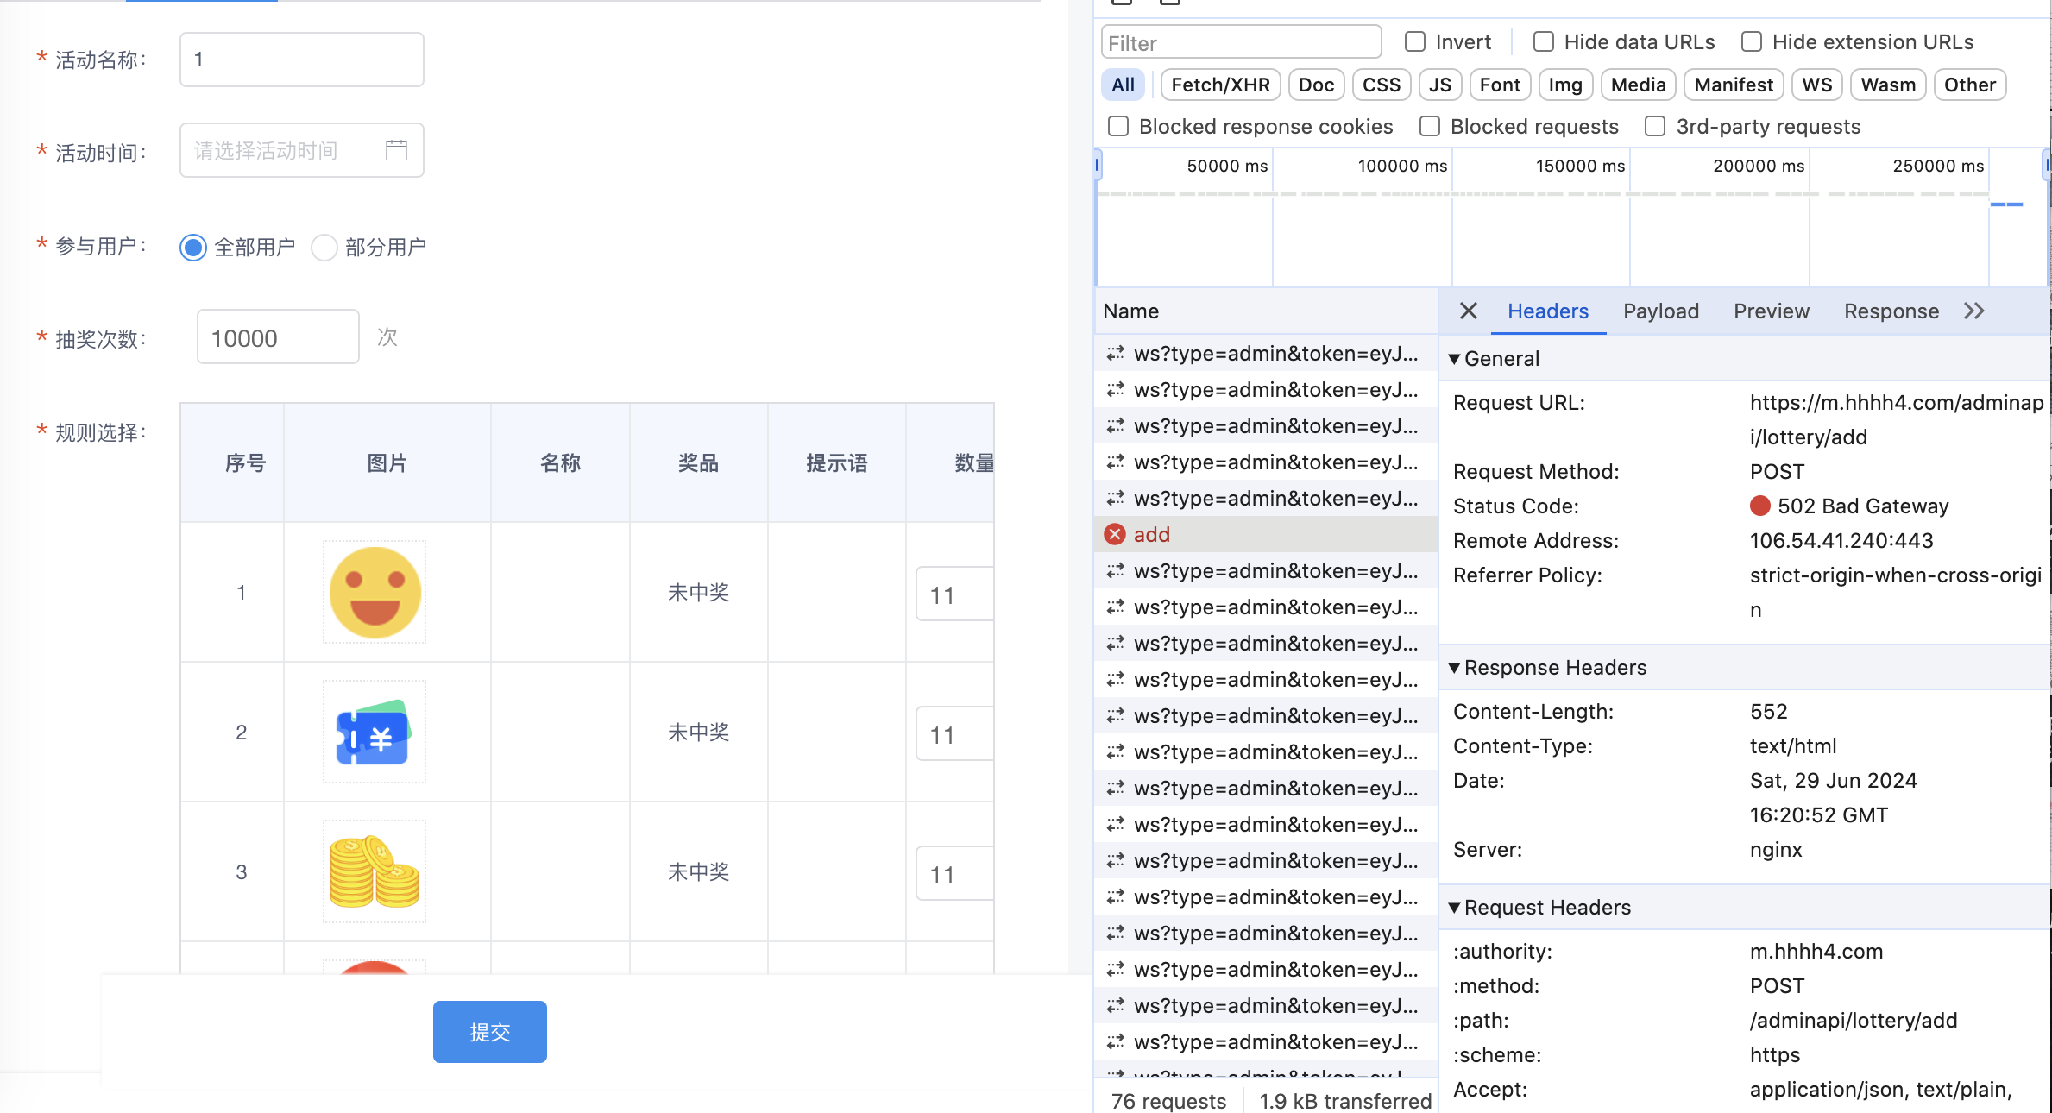Enable Hide extension URLs
The width and height of the screenshot is (2052, 1113).
click(1752, 41)
